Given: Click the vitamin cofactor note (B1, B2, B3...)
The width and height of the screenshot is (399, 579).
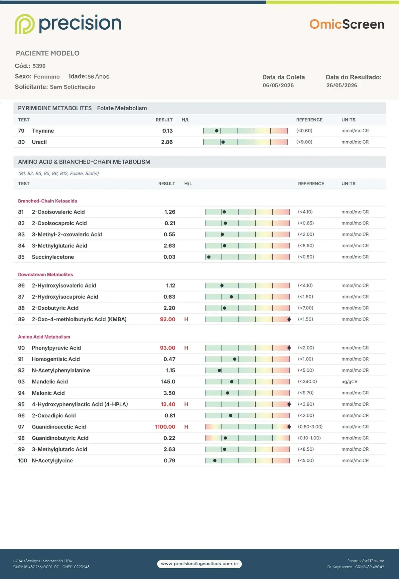Looking at the screenshot, I should coord(59,174).
